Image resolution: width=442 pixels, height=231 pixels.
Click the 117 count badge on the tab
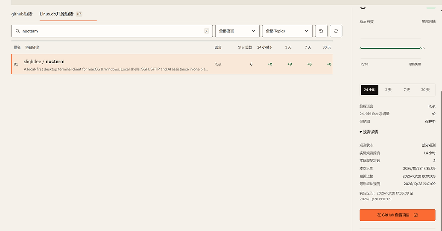[x=79, y=14]
